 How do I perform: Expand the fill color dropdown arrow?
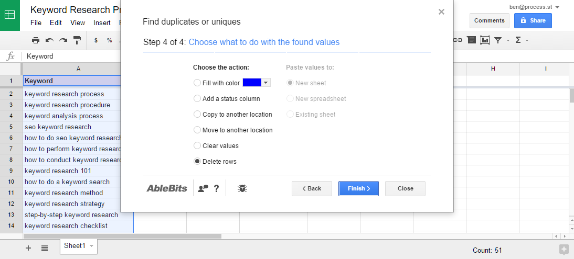pos(266,83)
